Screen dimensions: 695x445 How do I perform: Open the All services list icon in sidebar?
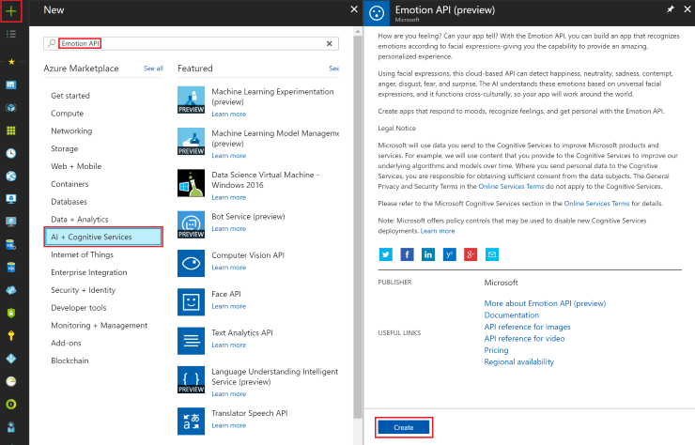(11, 34)
